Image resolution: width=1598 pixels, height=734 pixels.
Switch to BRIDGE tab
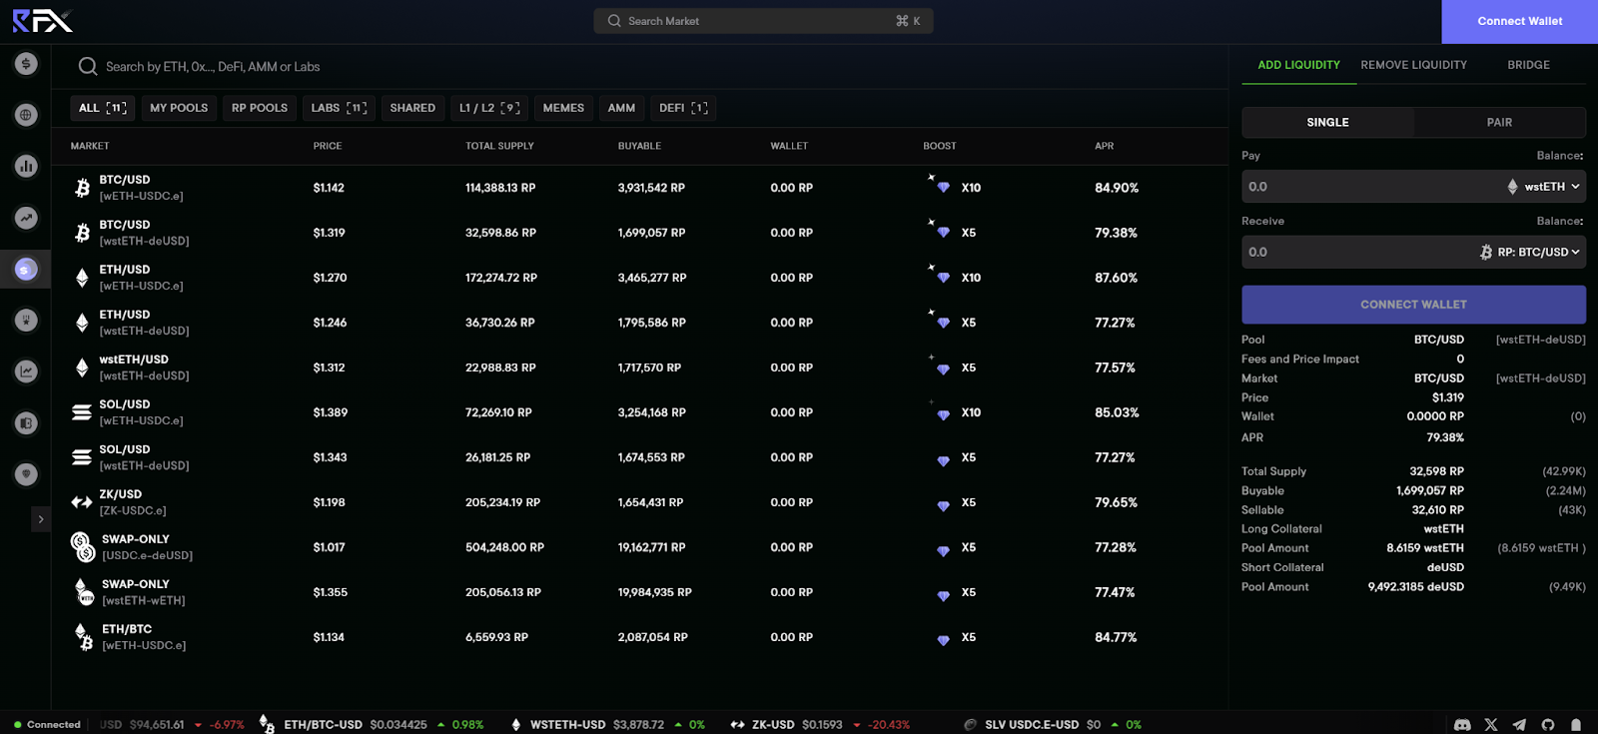[x=1528, y=65]
